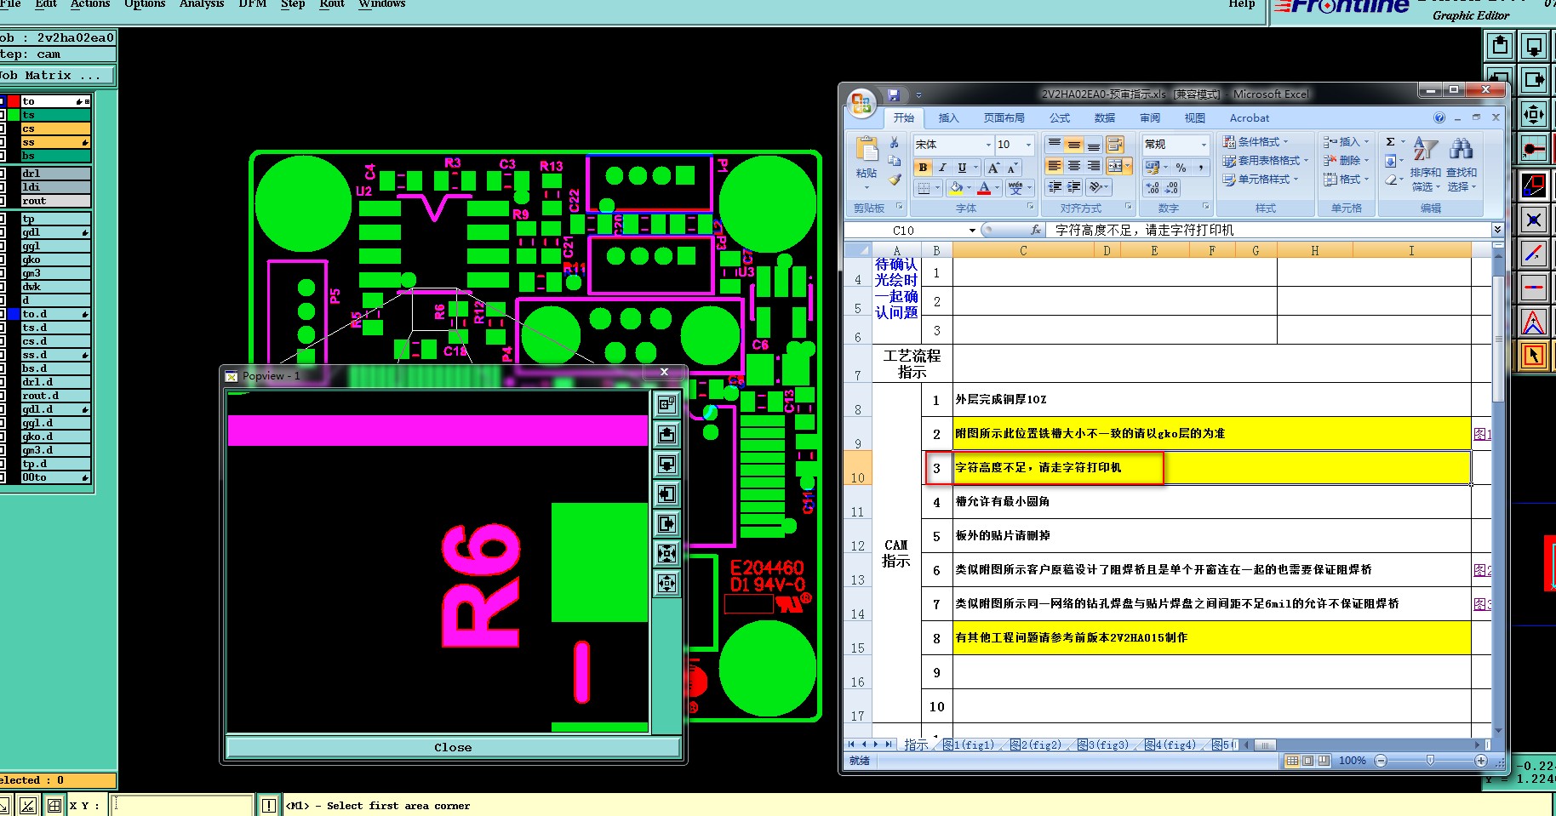Click the Excel Save disk icon
The height and width of the screenshot is (816, 1556).
point(894,94)
